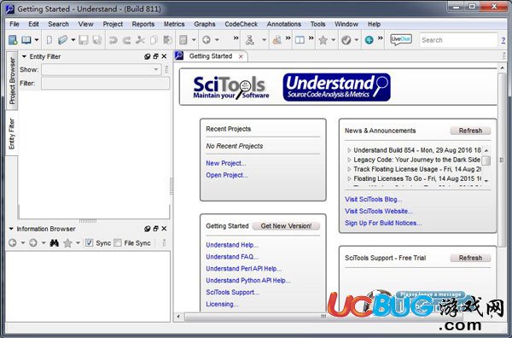The height and width of the screenshot is (338, 512).
Task: Uncheck the Sync checkbox
Action: pyautogui.click(x=89, y=243)
